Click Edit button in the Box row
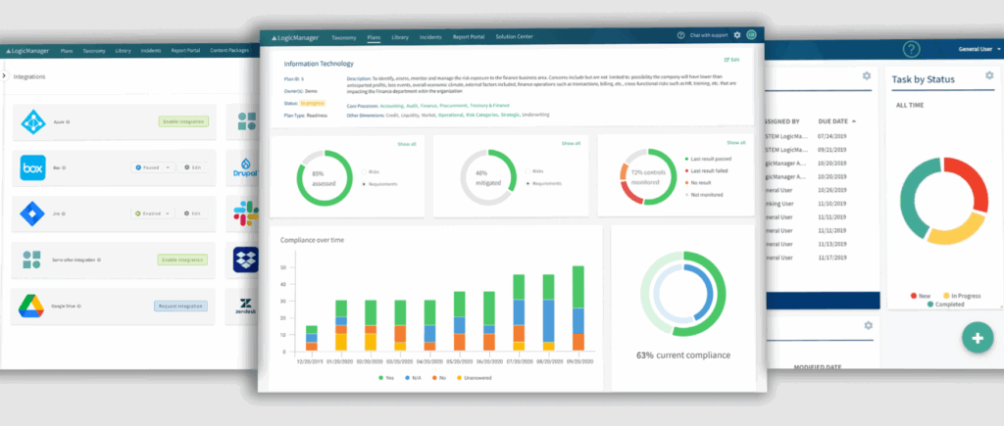This screenshot has width=1004, height=426. [x=193, y=167]
